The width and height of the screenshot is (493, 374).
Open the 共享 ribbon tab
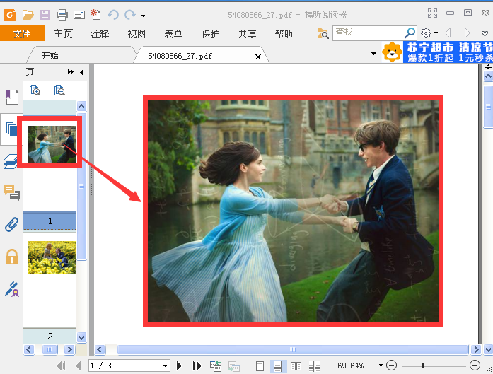(247, 34)
